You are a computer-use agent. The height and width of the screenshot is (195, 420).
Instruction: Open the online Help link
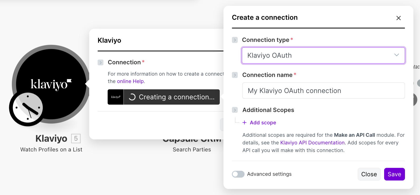pyautogui.click(x=131, y=81)
